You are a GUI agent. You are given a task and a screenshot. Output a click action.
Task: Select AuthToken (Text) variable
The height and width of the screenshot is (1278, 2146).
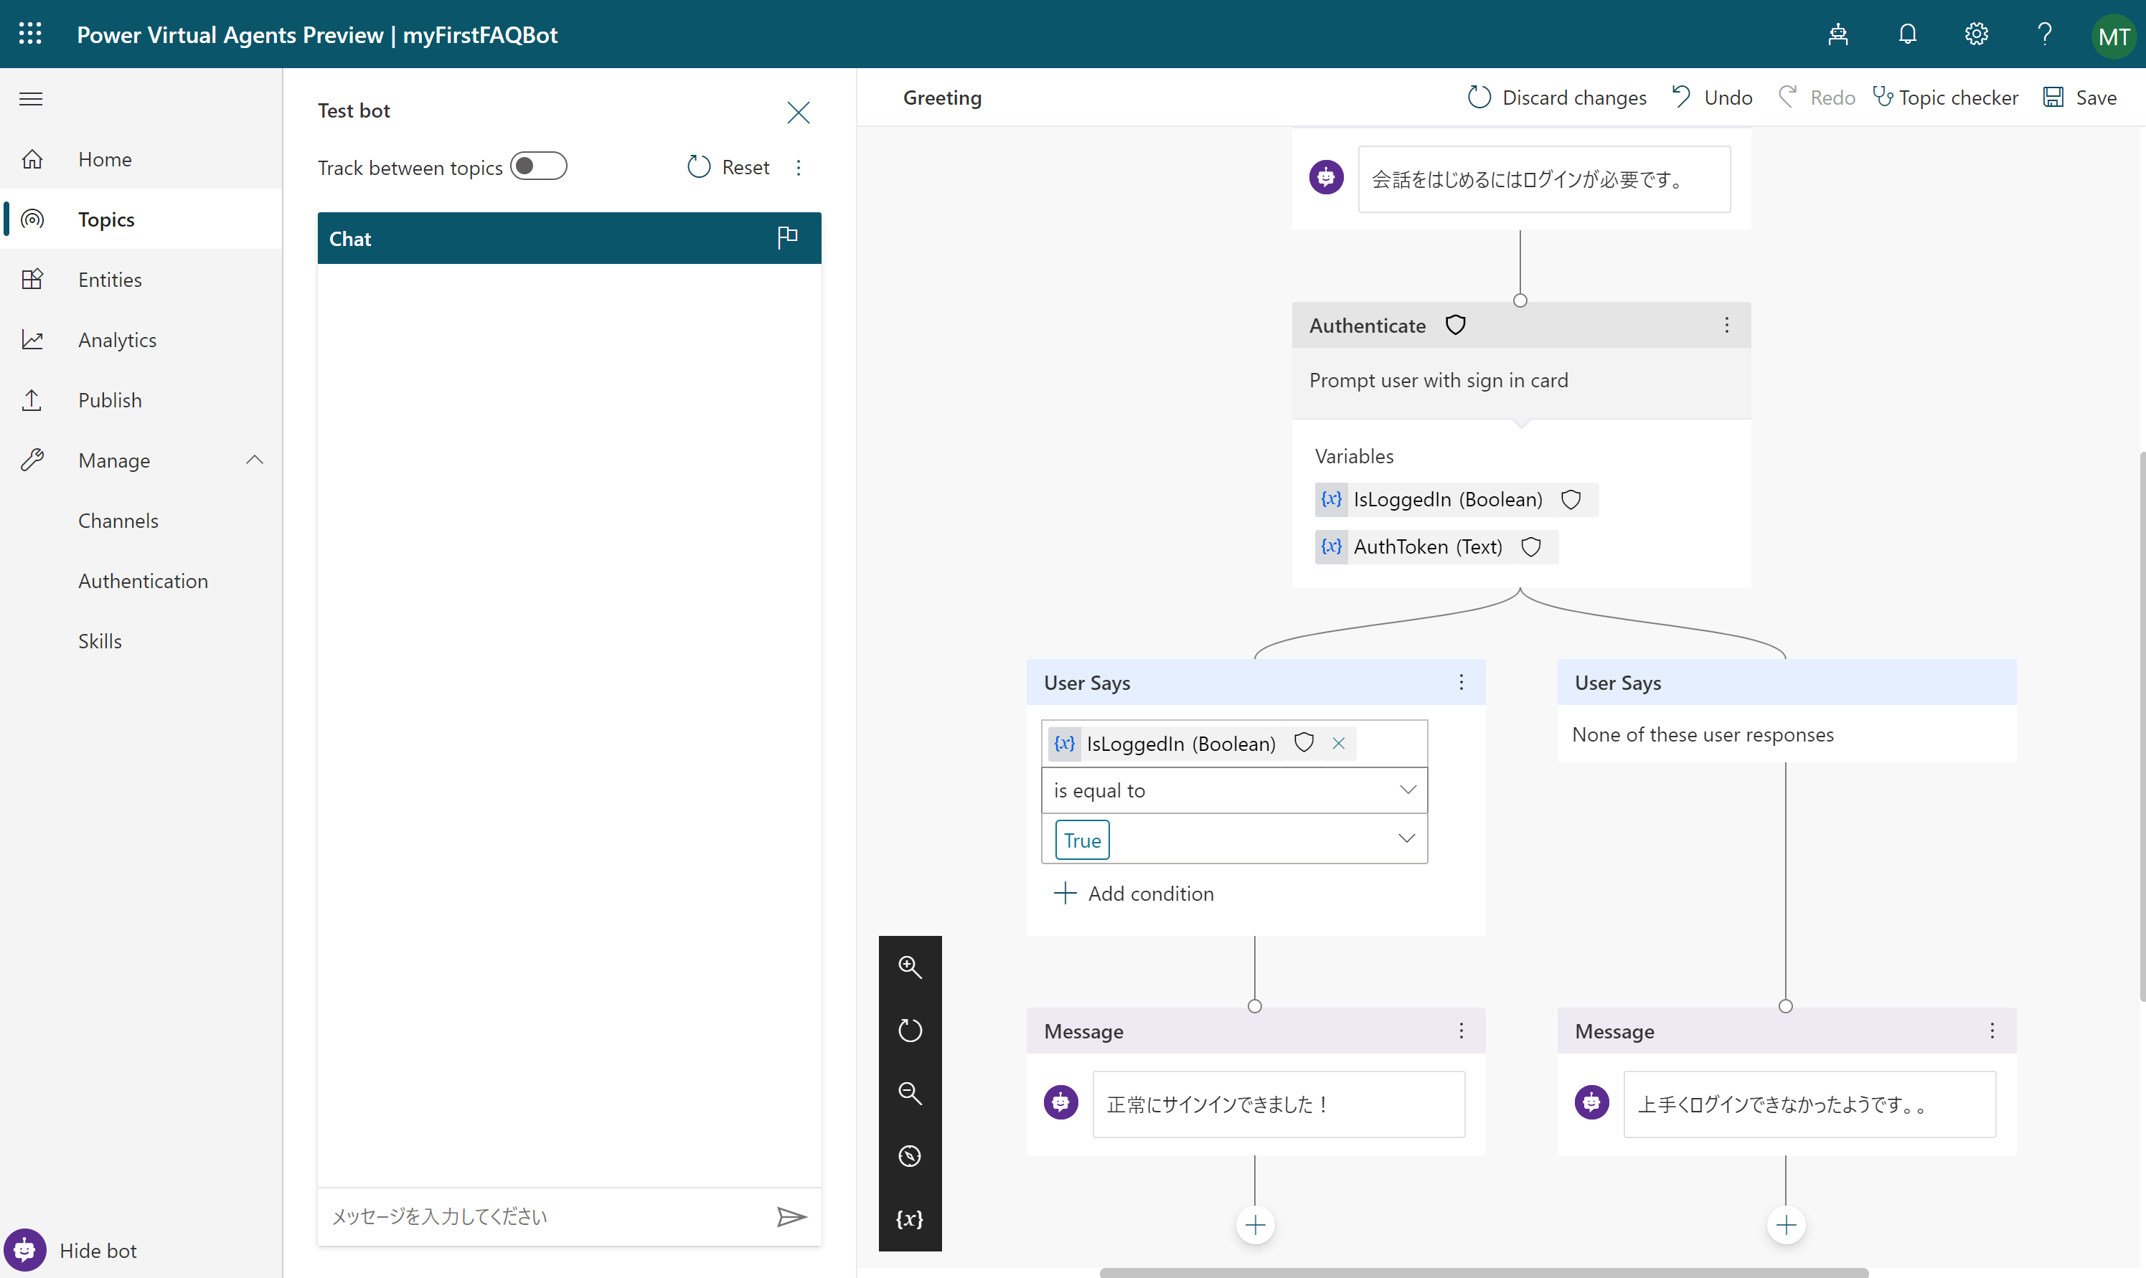[x=1436, y=547]
